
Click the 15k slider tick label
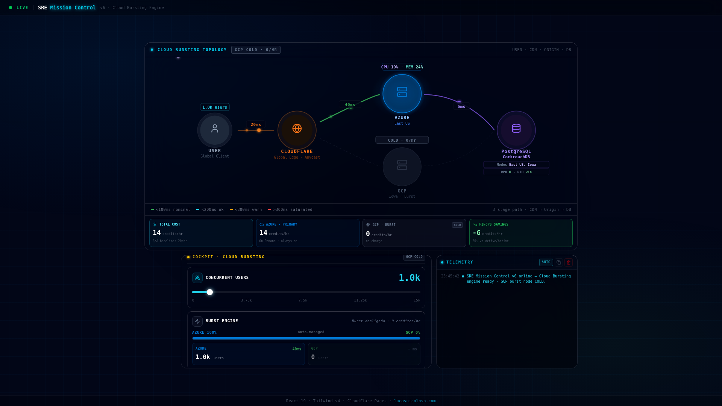417,300
